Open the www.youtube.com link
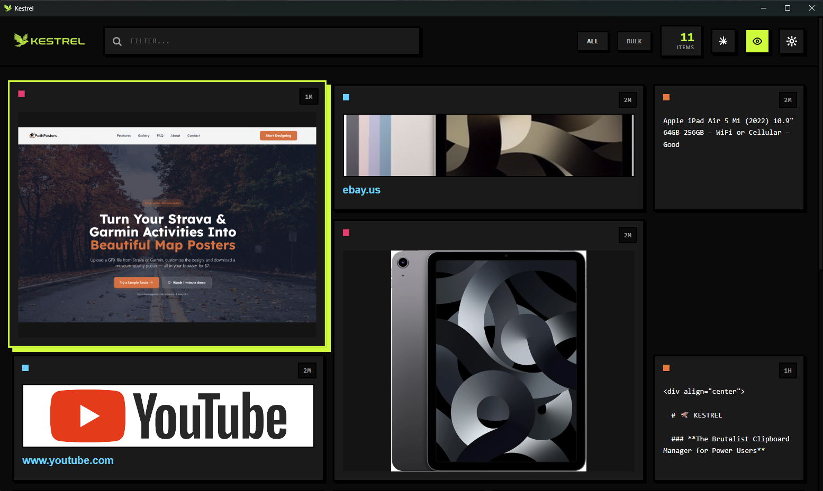The width and height of the screenshot is (823, 491). click(x=68, y=460)
